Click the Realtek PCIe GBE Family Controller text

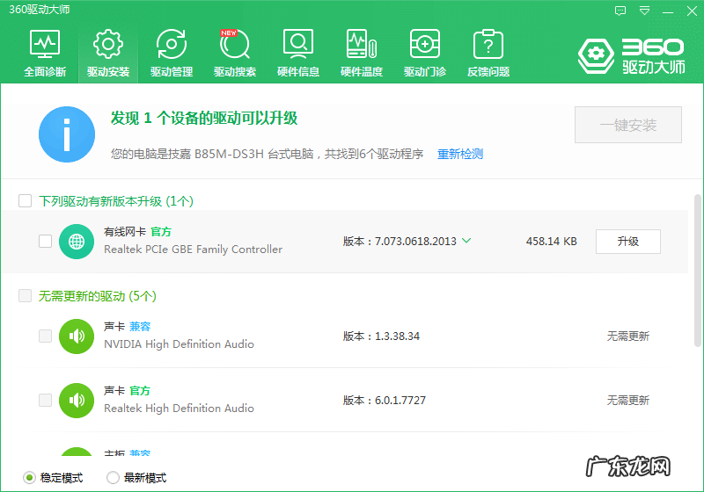click(x=193, y=250)
